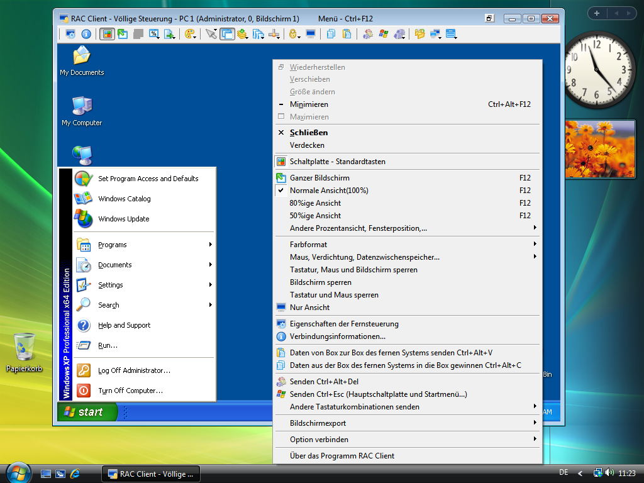Screen dimensions: 644x483
Task: Toggle Schaltplatte - Standardtasten in the menu
Action: click(x=408, y=162)
